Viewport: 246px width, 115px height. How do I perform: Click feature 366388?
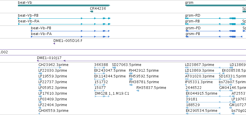(x=100, y=68)
